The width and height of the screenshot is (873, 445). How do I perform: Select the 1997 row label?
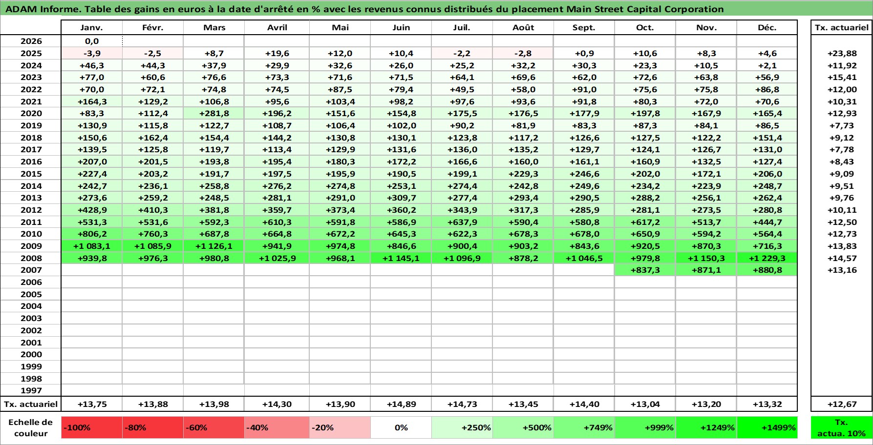click(x=31, y=390)
